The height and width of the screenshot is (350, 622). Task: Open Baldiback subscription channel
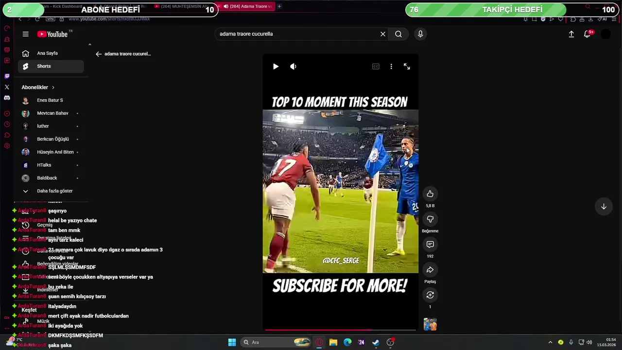click(x=51, y=178)
